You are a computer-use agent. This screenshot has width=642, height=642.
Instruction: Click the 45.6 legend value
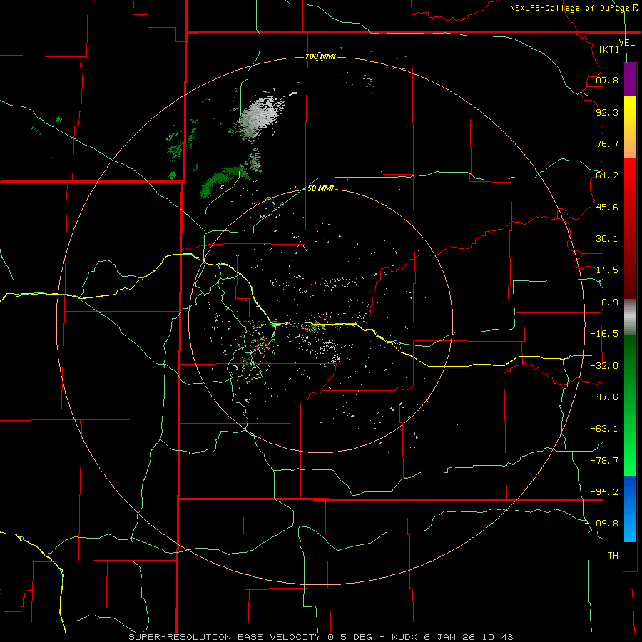click(607, 207)
